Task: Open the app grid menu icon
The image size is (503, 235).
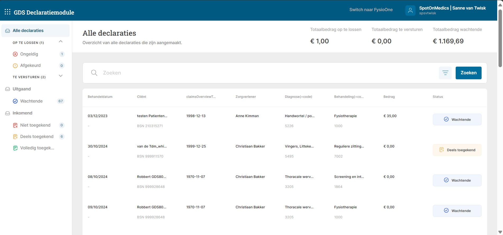Action: (8, 12)
